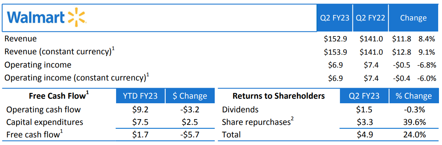Click the Dividends row label
This screenshot has width=442, height=145.
click(x=240, y=109)
